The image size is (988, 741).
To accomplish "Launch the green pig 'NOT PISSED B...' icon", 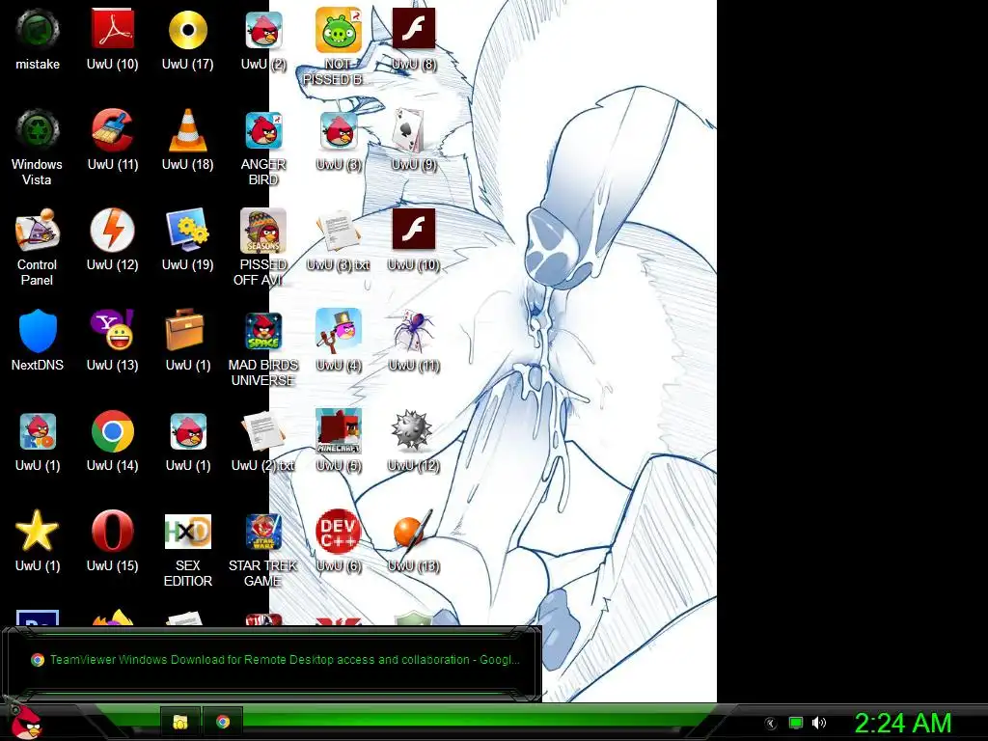I will (339, 46).
